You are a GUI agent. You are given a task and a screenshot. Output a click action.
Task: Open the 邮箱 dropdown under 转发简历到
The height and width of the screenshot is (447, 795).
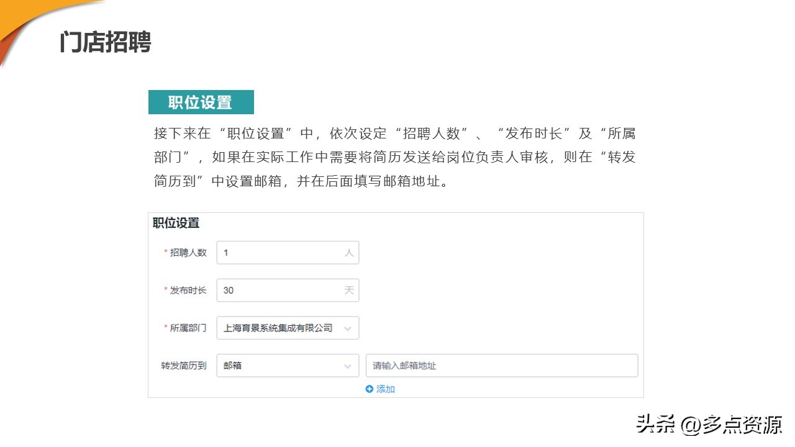pyautogui.click(x=288, y=365)
